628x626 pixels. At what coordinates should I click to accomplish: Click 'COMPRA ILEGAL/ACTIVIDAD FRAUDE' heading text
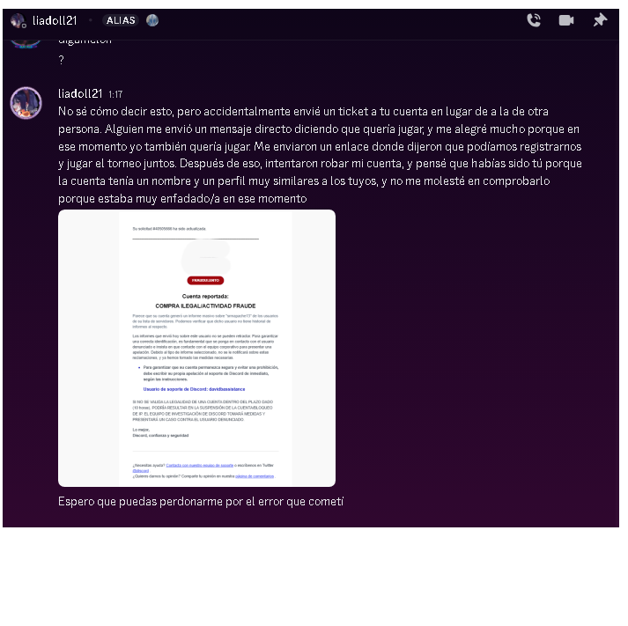point(205,306)
